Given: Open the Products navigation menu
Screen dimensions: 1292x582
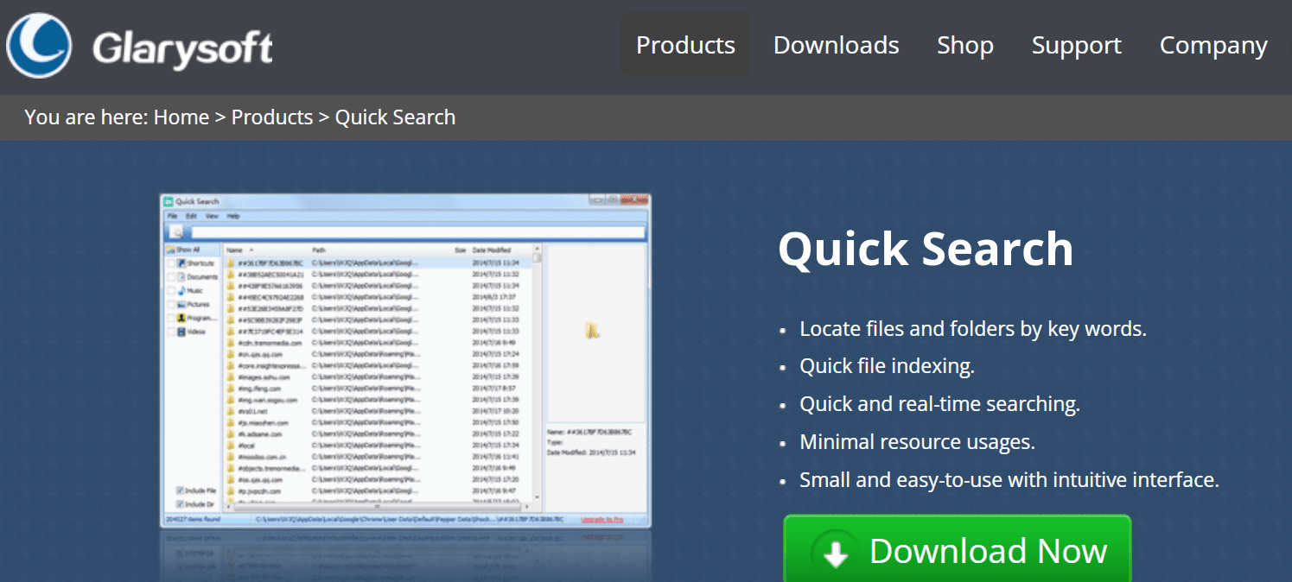Looking at the screenshot, I should point(685,45).
